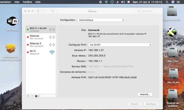Viewport: 184px width, 110px height.
Task: Open the Fenêtre menu
Action: click(27, 2)
